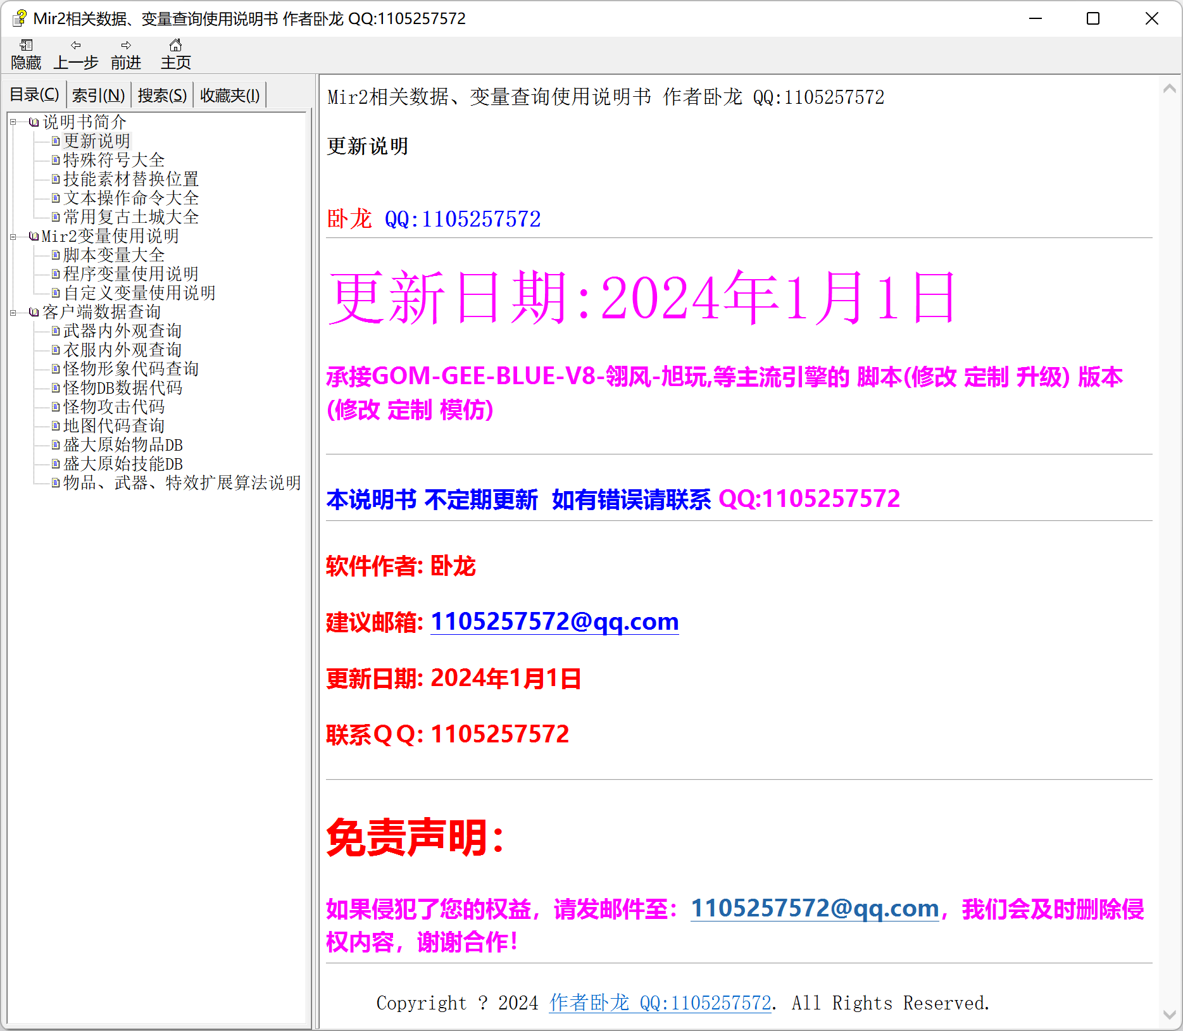The image size is (1183, 1031).
Task: Open the 建议邮箱 1105257572@qq.com email link
Action: 554,622
